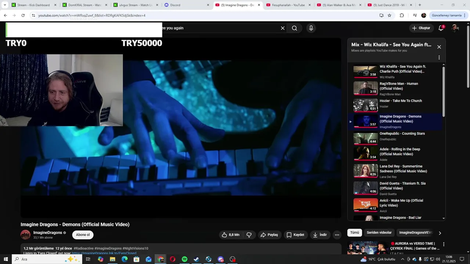This screenshot has width=470, height=264.
Task: Select Avicii Wake Me Up lyric video
Action: pyautogui.click(x=395, y=205)
